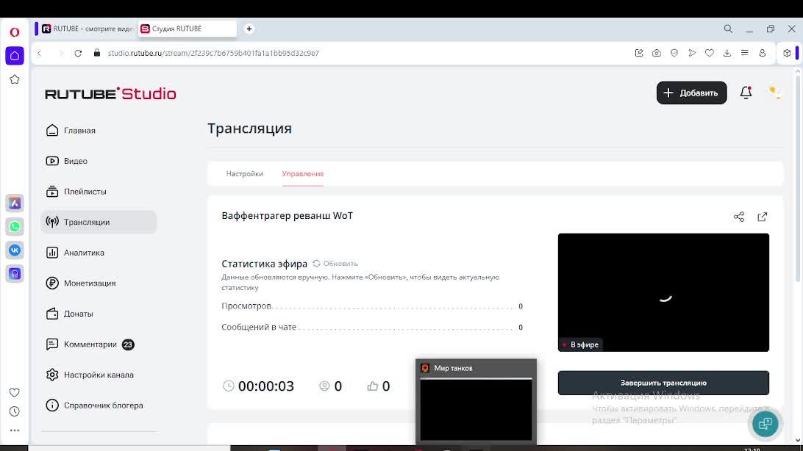This screenshot has width=803, height=451.
Task: Click the snapshot camera icon in address bar
Action: point(657,53)
